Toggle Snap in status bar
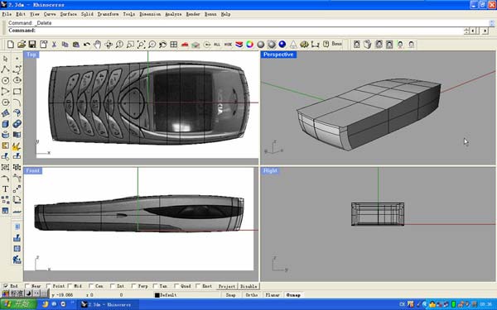 [231, 295]
